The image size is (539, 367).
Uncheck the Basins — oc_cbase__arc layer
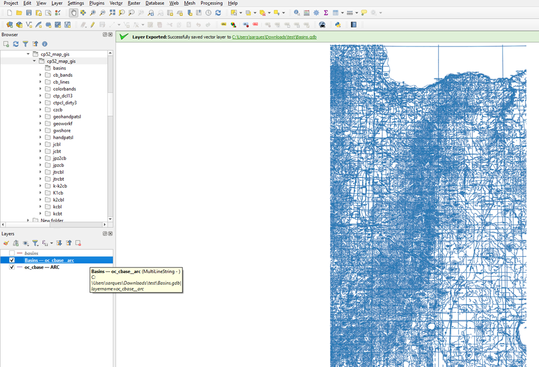coord(12,260)
